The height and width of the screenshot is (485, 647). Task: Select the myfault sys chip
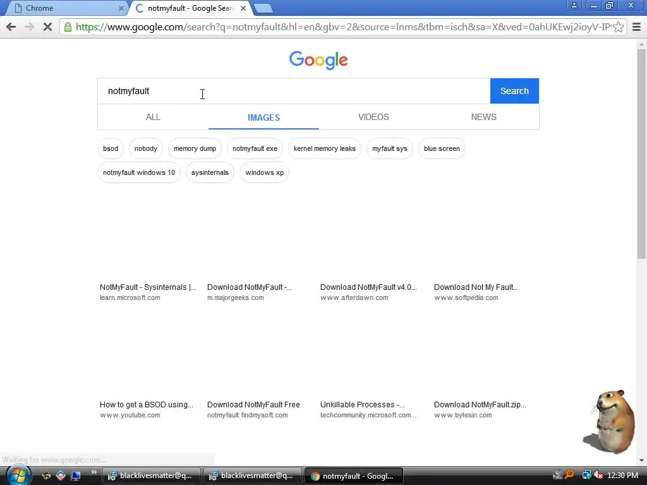389,148
